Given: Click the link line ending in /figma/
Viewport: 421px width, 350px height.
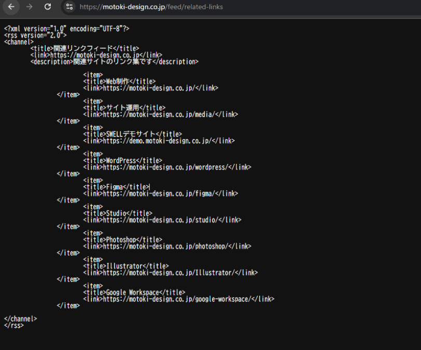Looking at the screenshot, I should click(x=161, y=194).
